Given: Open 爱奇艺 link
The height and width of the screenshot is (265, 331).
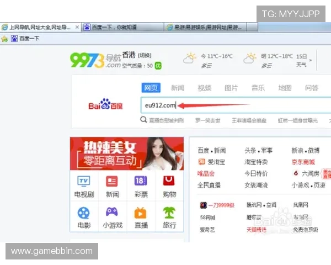Looking at the screenshot, I should (x=207, y=230).
